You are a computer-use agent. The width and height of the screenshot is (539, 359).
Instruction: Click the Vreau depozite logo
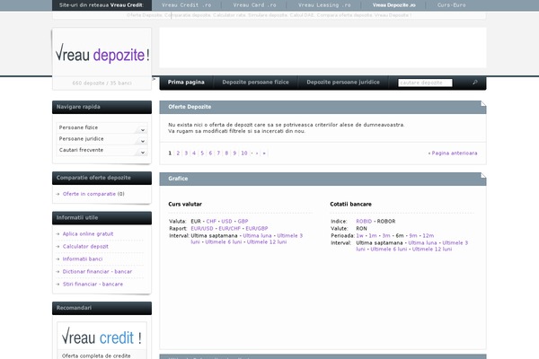[x=102, y=54]
